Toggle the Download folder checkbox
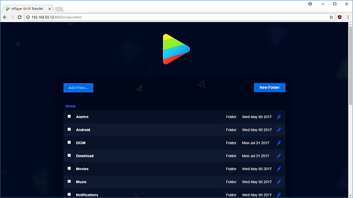This screenshot has width=353, height=198. (69, 155)
